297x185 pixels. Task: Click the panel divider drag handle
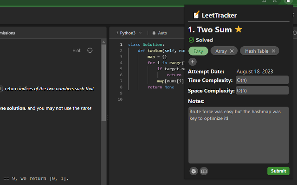tap(108, 117)
